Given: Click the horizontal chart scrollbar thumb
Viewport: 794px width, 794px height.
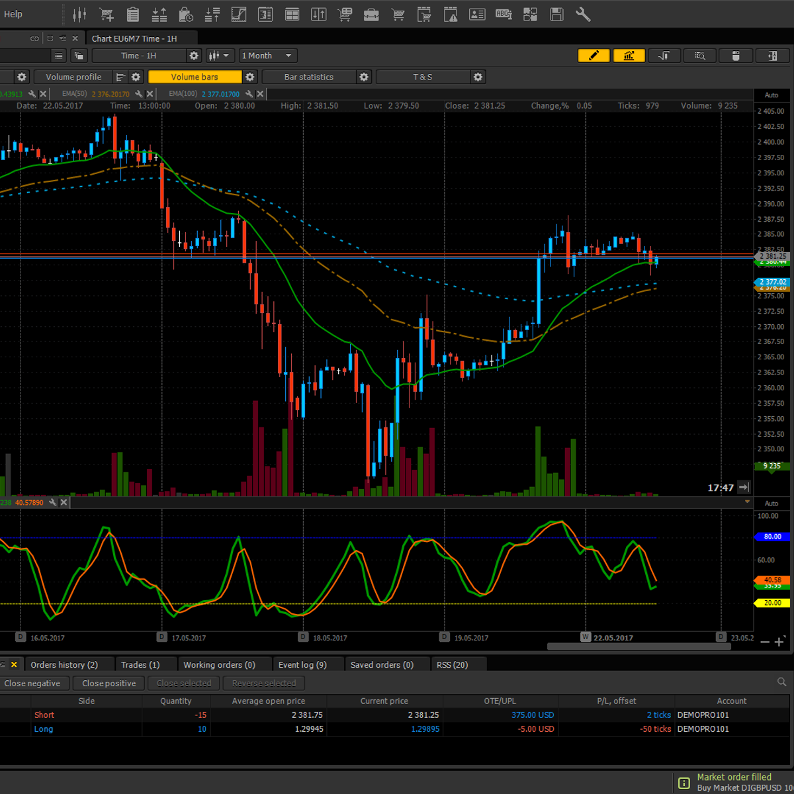Looking at the screenshot, I should click(x=639, y=646).
